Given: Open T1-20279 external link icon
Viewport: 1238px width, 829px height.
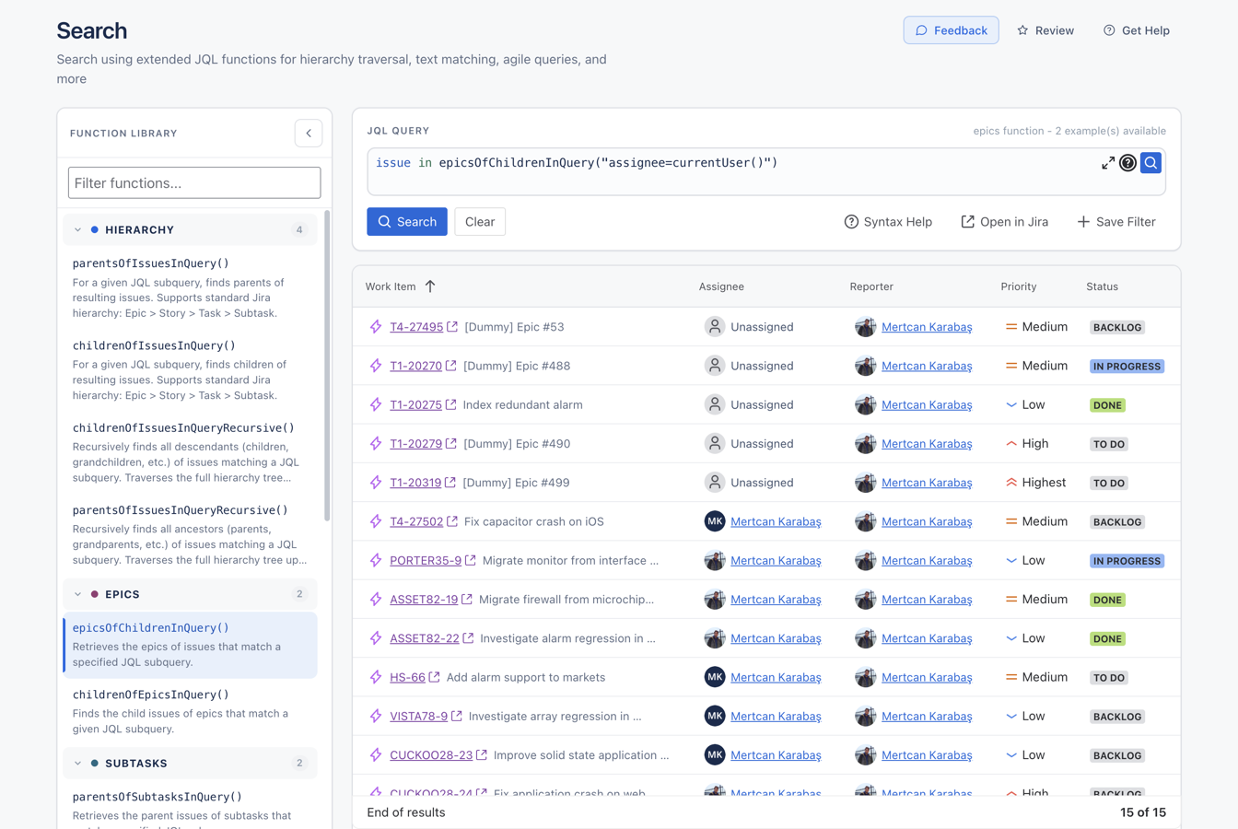Looking at the screenshot, I should tap(451, 443).
